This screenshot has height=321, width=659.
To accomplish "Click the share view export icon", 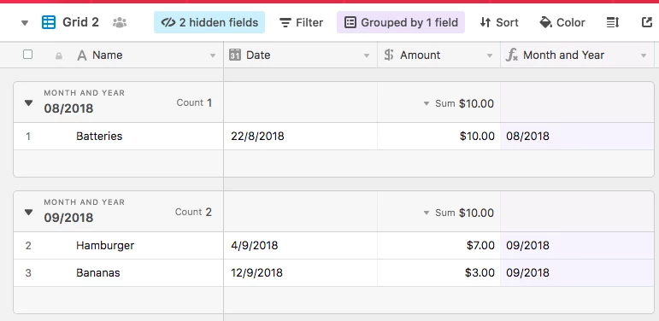I will tap(647, 22).
